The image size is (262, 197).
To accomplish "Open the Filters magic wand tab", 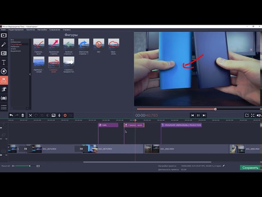I will point(4,44).
